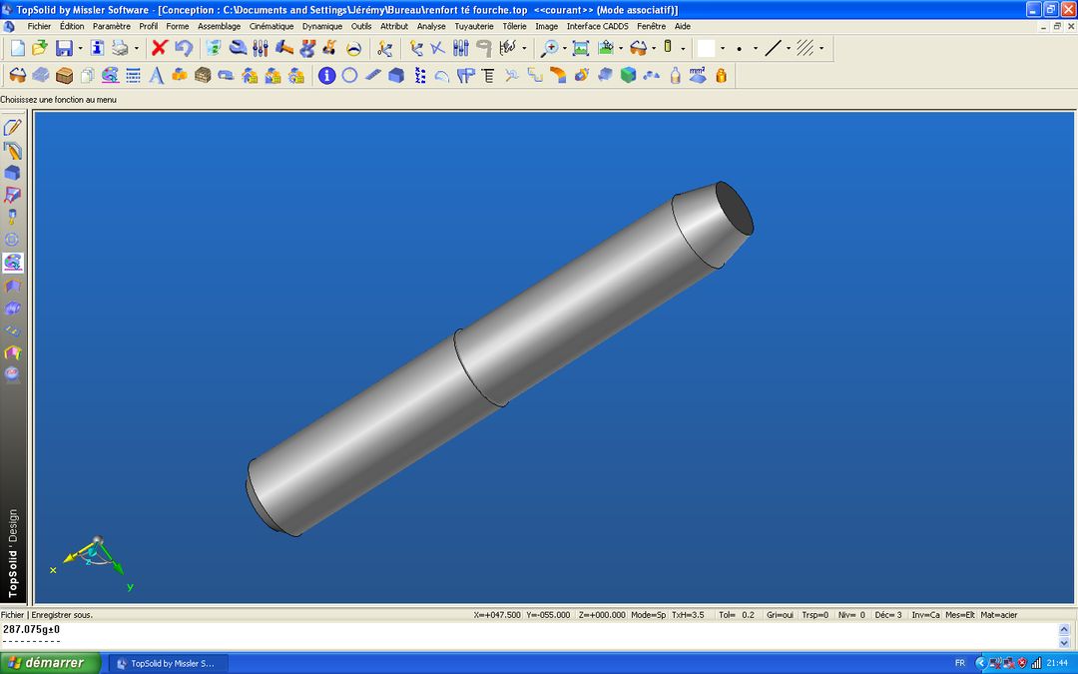
Task: Click the orange weight mass icon
Action: click(x=721, y=75)
